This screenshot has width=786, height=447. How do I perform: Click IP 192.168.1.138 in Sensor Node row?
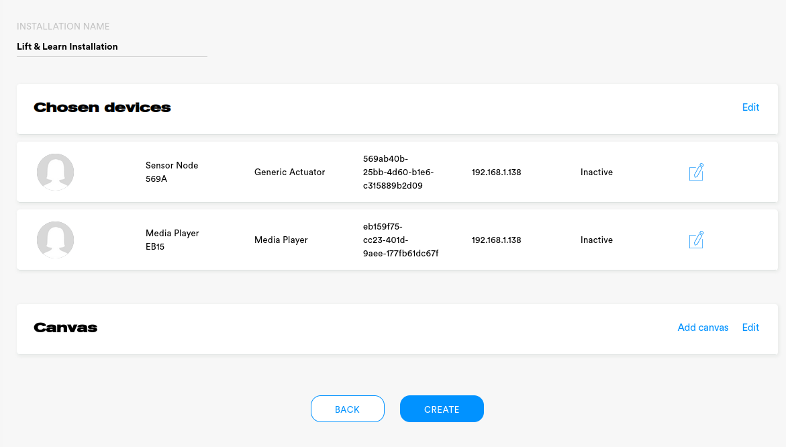point(496,172)
